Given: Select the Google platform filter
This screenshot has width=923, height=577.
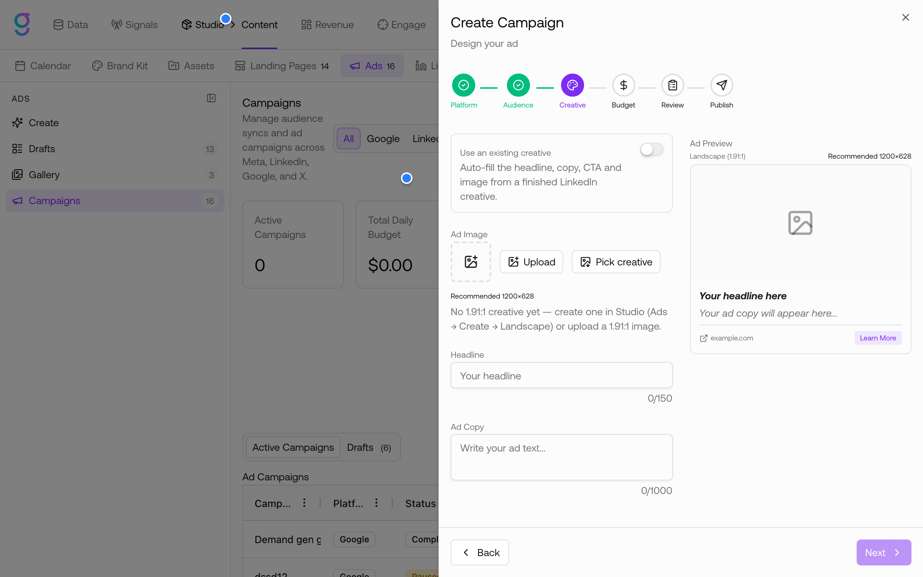Looking at the screenshot, I should tap(383, 138).
